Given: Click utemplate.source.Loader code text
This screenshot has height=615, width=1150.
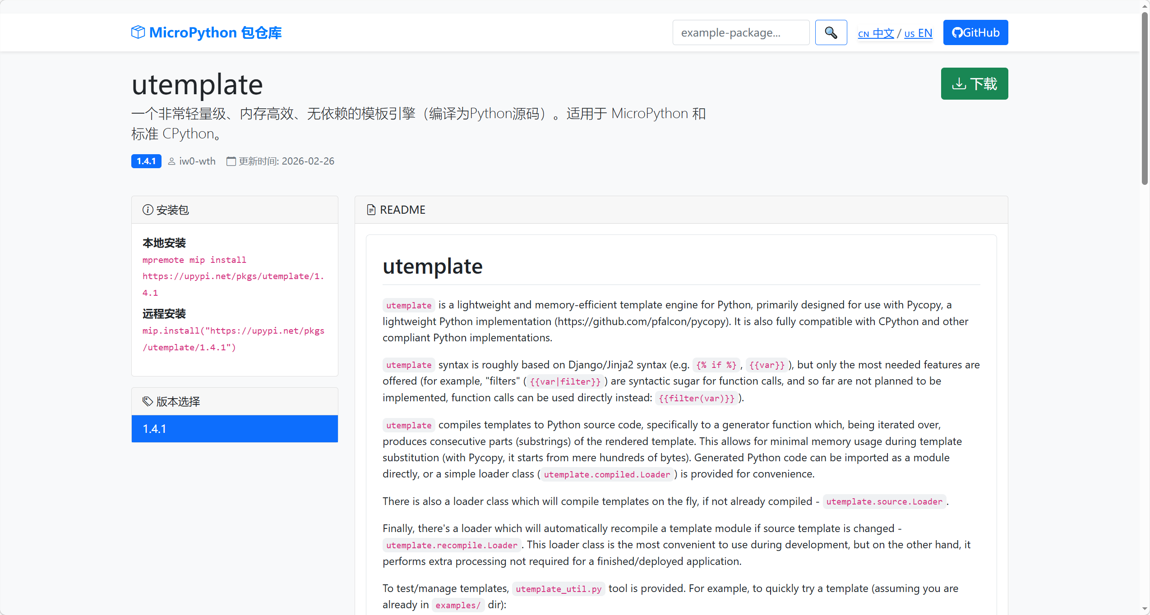Looking at the screenshot, I should tap(884, 501).
